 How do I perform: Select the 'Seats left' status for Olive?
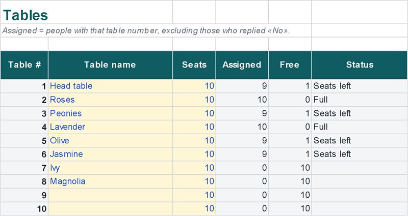coord(360,141)
